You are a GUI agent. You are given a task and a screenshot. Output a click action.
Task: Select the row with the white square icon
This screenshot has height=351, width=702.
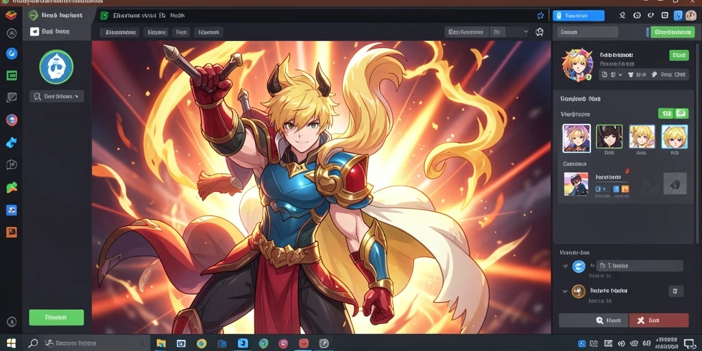[57, 32]
